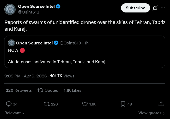Click verified badge next to Open Source Intel
170x119 pixels.
click(58, 6)
